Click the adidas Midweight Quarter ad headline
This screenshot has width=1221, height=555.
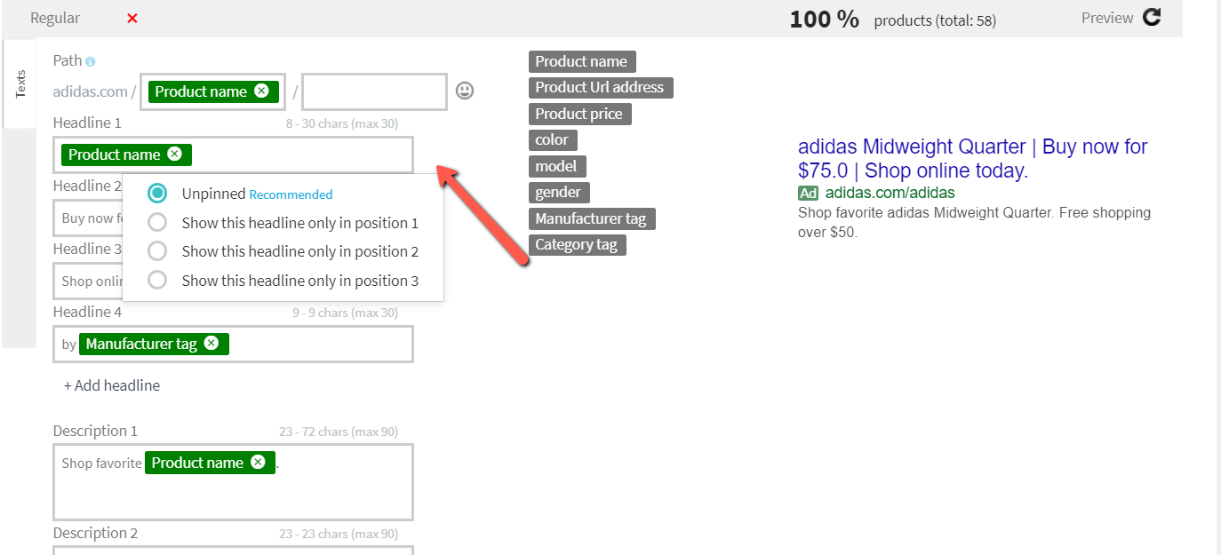972,158
